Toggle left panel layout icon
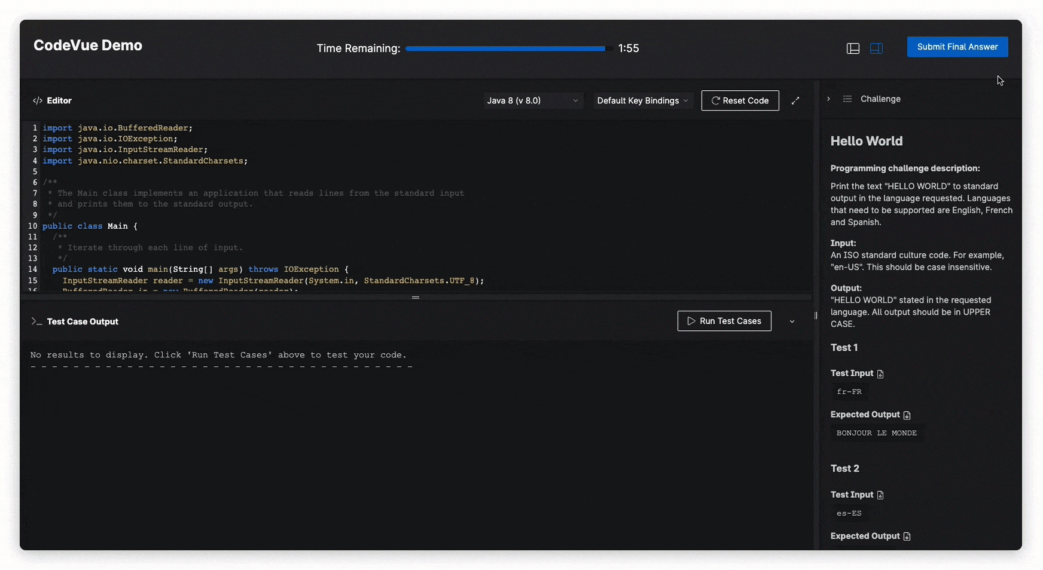The image size is (1043, 570). tap(853, 48)
